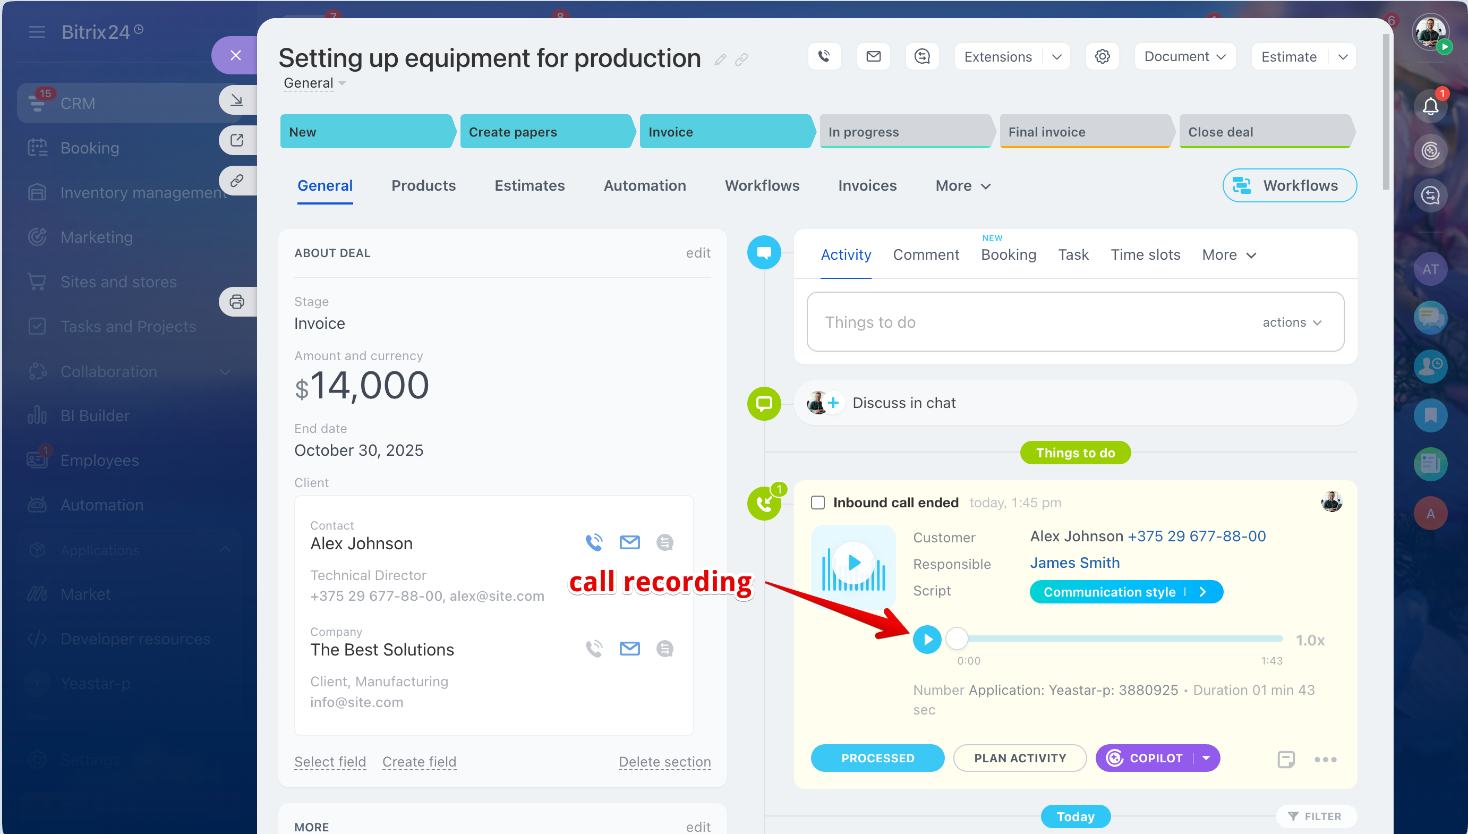Click the PLAN ACTIVITY button
1468x834 pixels.
click(x=1020, y=758)
